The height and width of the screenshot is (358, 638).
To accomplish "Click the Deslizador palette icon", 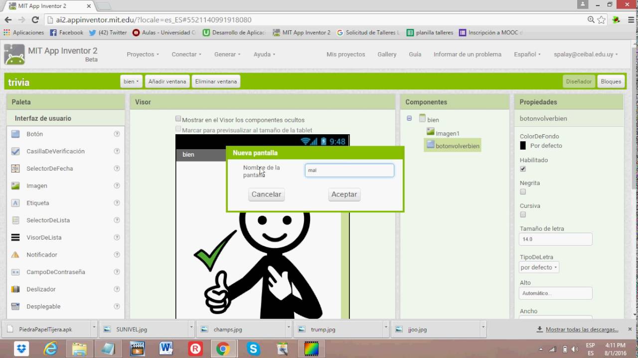I will (x=15, y=289).
